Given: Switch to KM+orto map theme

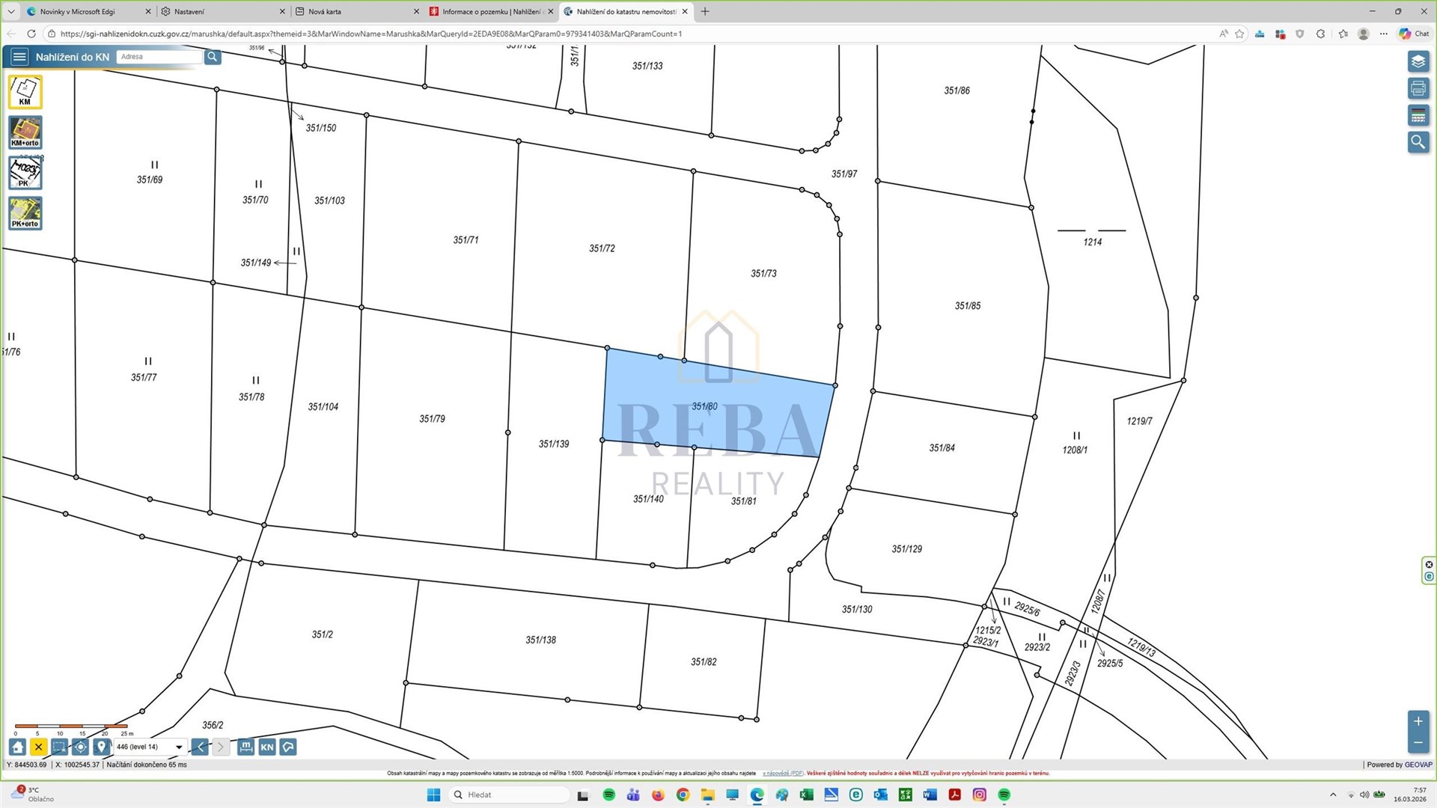Looking at the screenshot, I should pos(25,132).
